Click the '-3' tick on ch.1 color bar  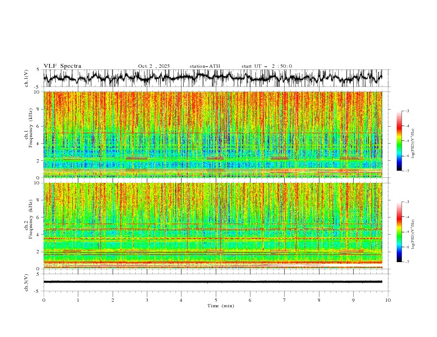(x=407, y=111)
